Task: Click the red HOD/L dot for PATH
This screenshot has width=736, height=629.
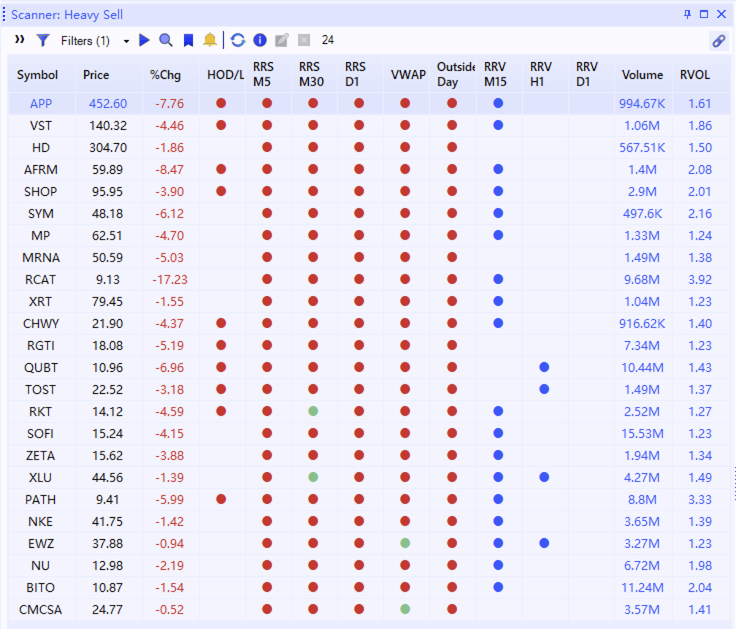Action: [221, 499]
